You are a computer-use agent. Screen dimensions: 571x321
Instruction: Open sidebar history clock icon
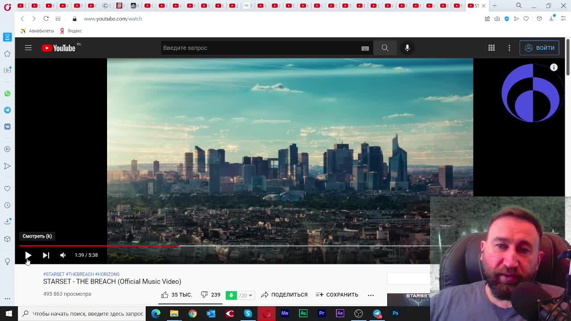[7, 205]
